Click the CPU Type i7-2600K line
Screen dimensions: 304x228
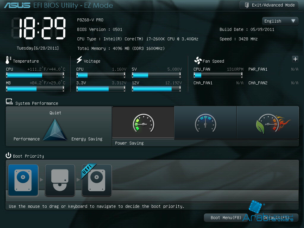(x=138, y=39)
